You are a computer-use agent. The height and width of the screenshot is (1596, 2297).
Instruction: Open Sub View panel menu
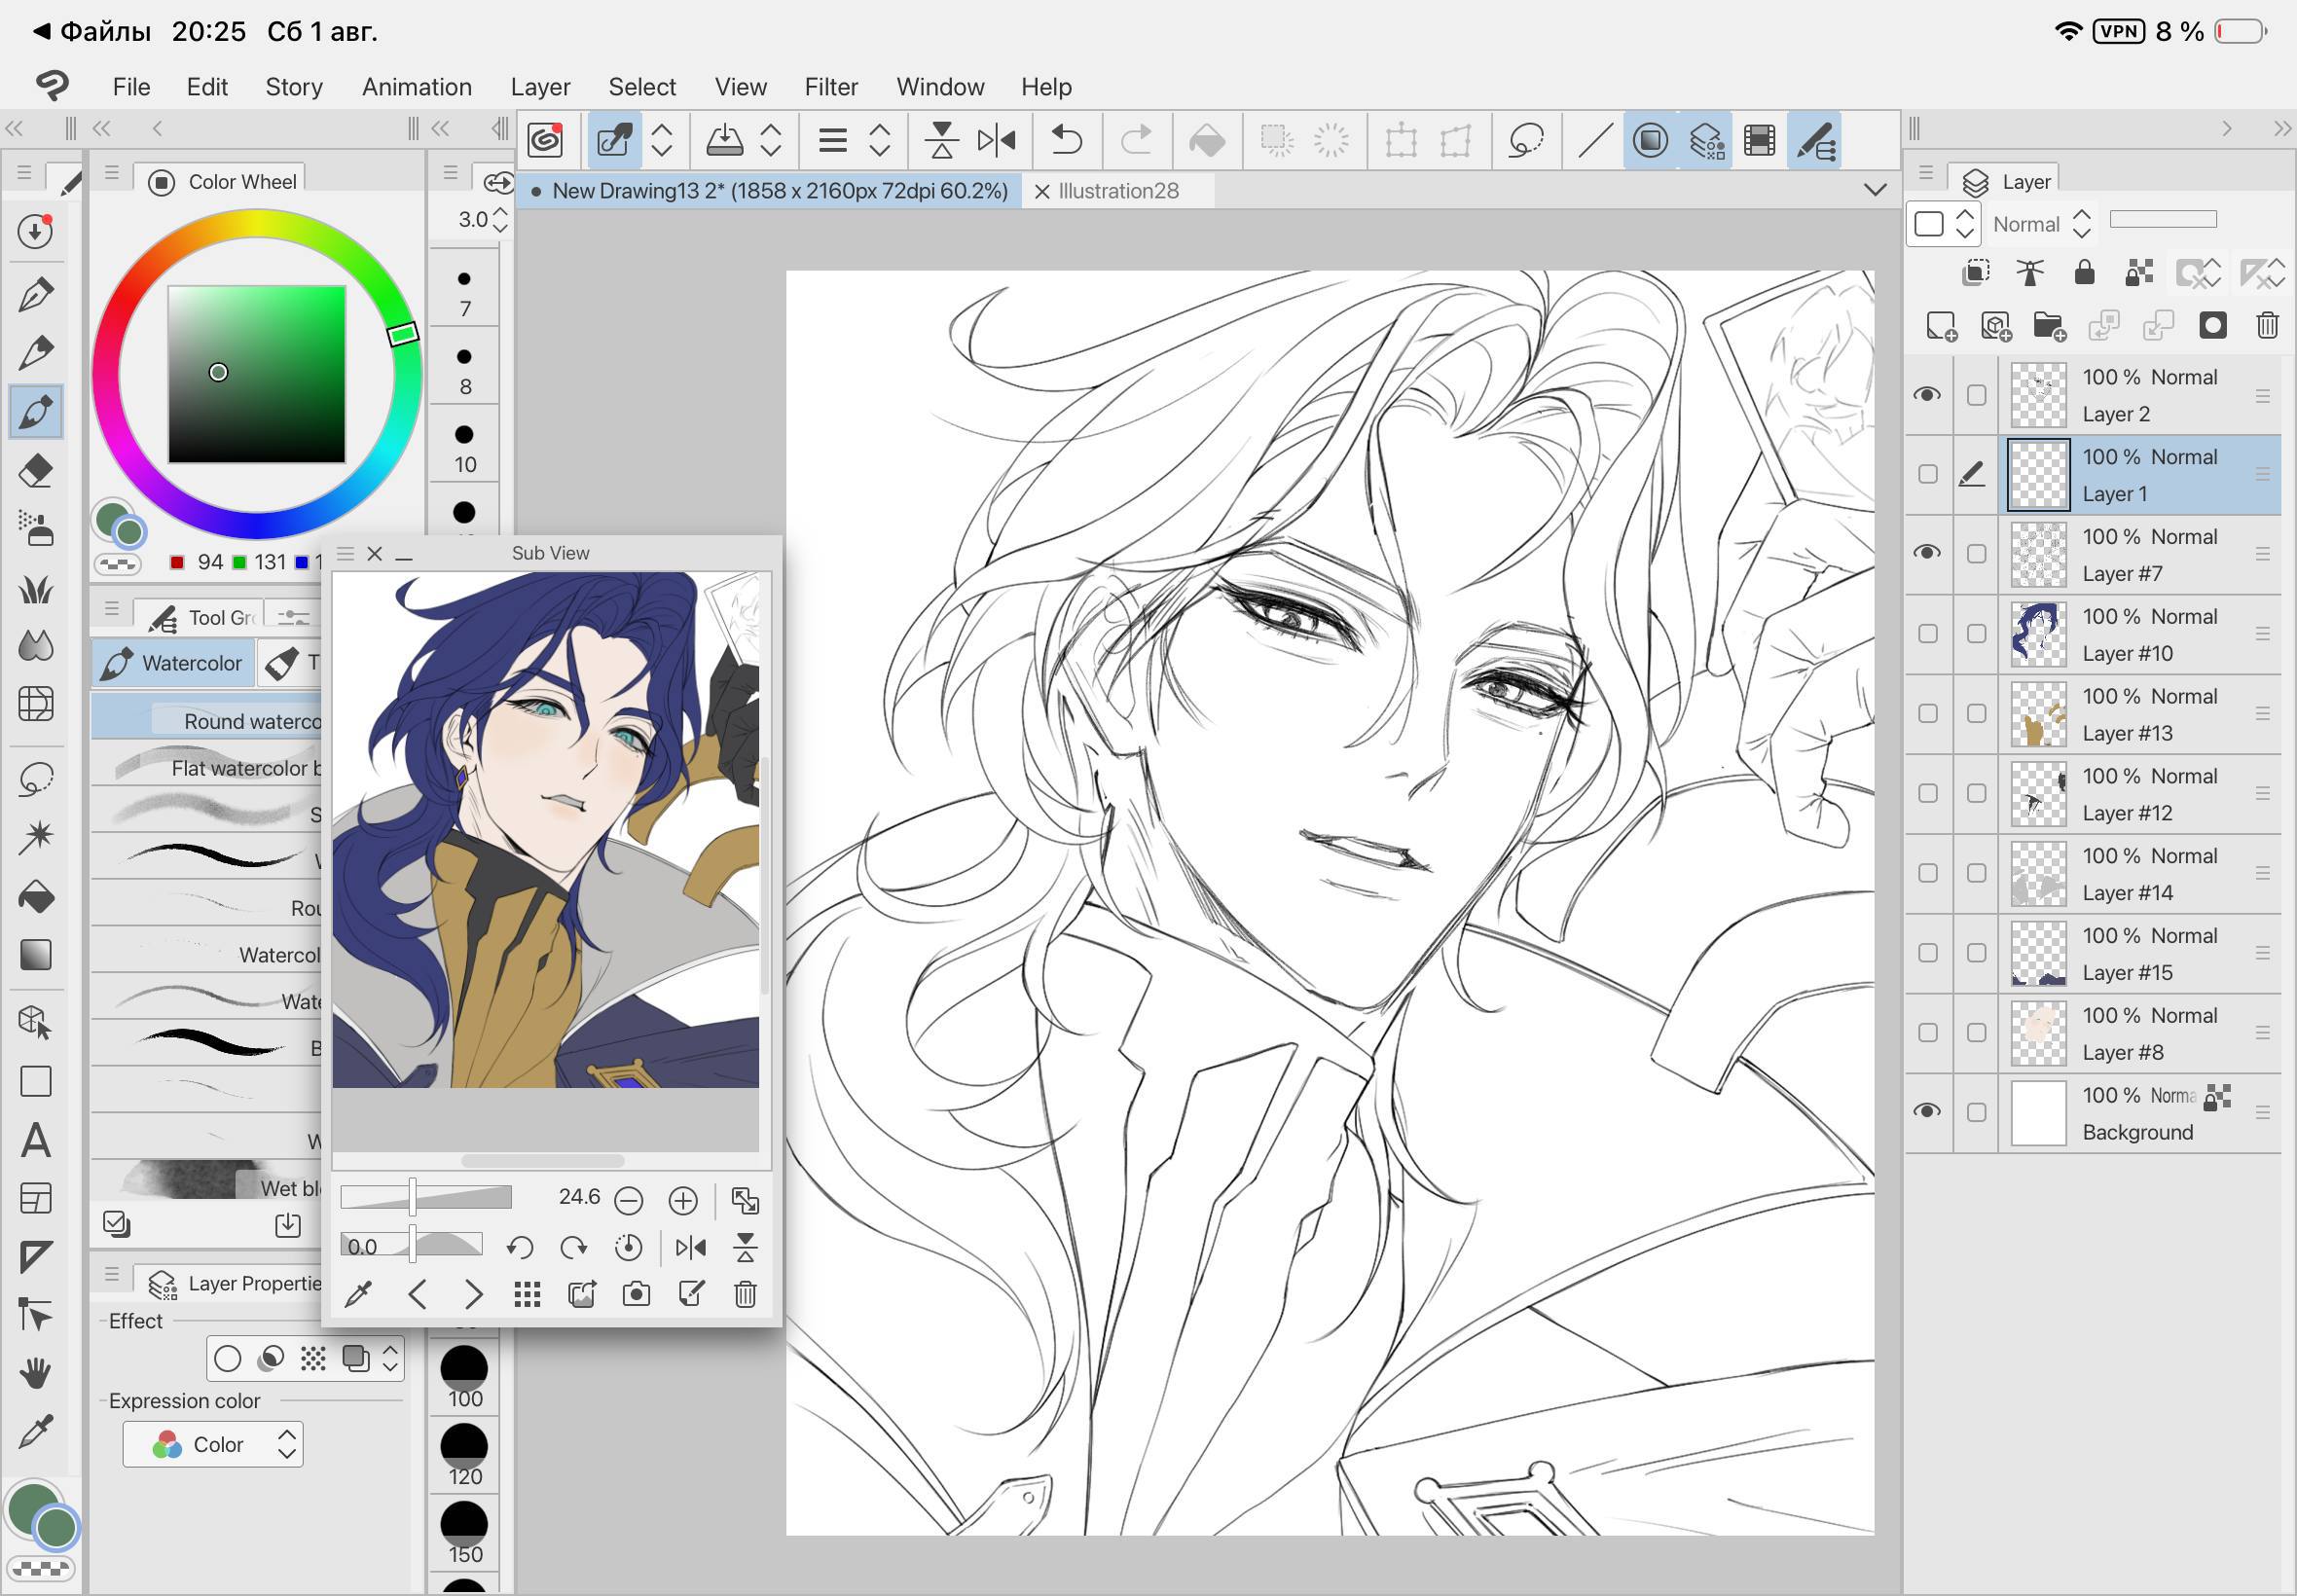pyautogui.click(x=346, y=553)
